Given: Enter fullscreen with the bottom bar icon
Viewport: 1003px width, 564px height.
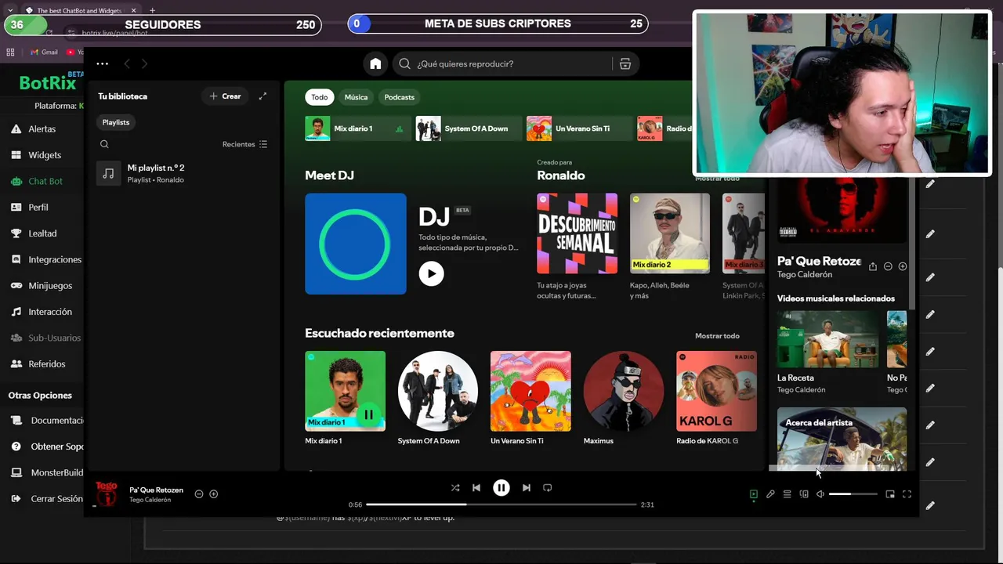Looking at the screenshot, I should (x=907, y=494).
